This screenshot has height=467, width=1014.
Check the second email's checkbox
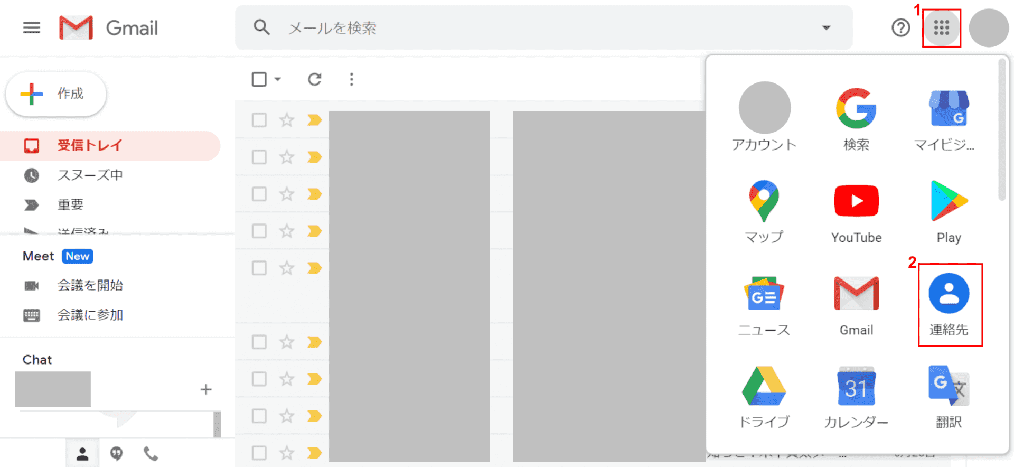[x=259, y=157]
